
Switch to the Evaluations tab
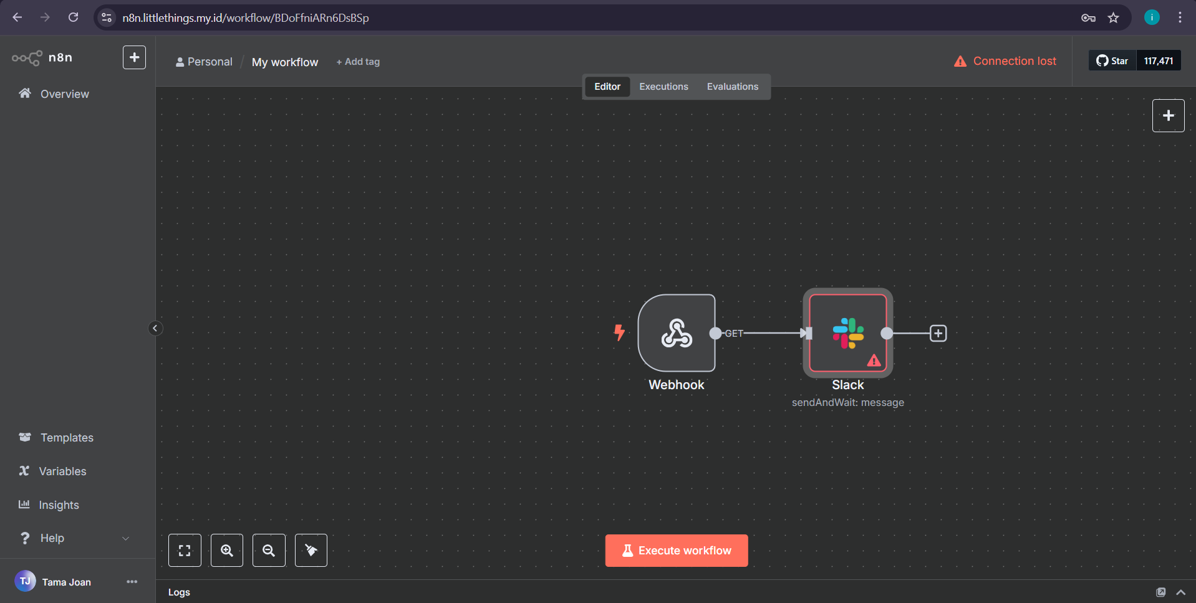point(732,87)
